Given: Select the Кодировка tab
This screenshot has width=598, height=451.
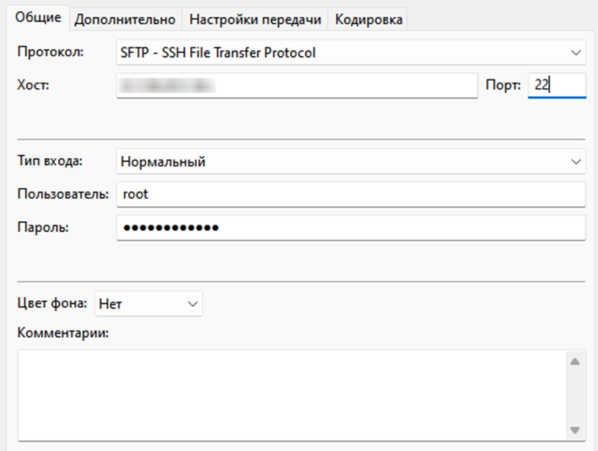Looking at the screenshot, I should click(x=369, y=20).
